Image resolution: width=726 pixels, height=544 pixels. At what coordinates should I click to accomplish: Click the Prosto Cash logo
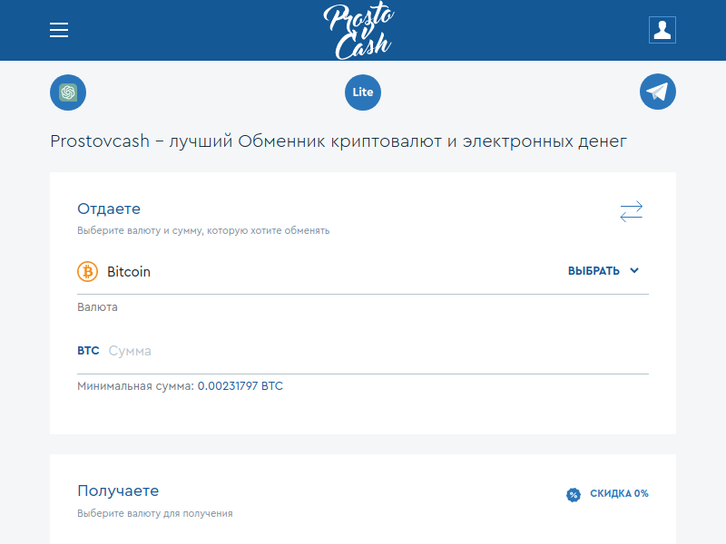click(358, 31)
